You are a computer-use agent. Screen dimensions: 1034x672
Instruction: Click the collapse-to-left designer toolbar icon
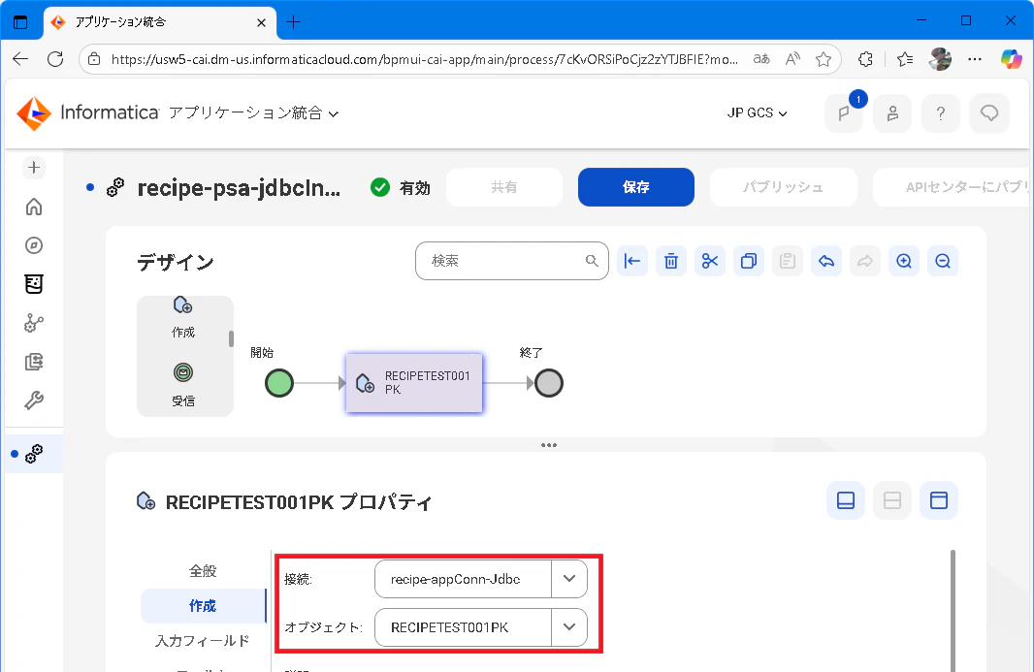pos(632,261)
